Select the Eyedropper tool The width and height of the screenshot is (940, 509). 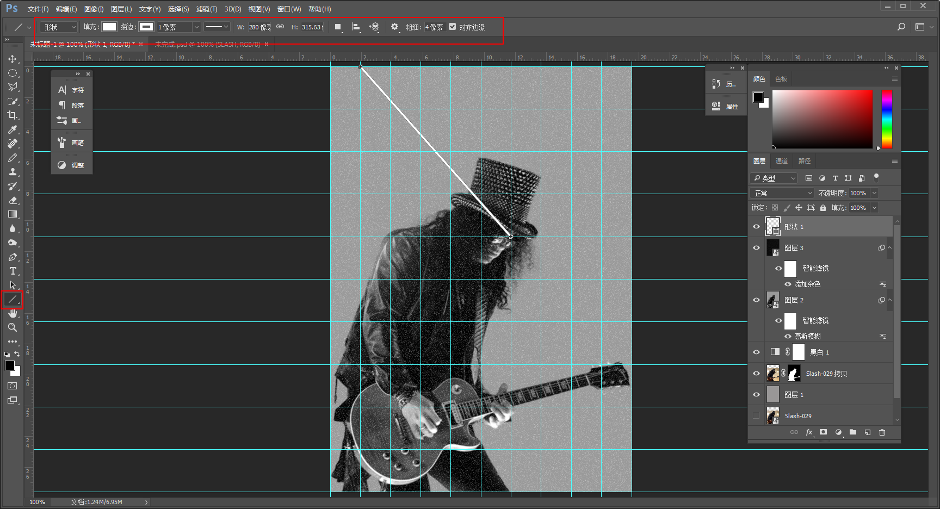point(12,129)
